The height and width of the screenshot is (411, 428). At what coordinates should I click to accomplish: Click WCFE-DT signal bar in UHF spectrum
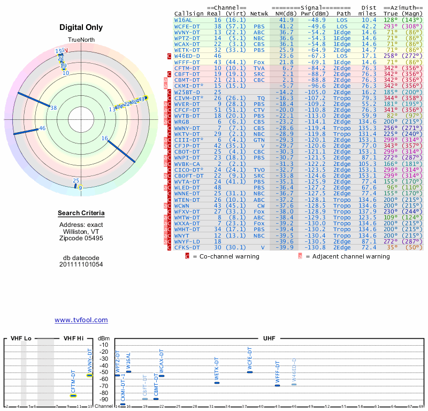(249, 371)
